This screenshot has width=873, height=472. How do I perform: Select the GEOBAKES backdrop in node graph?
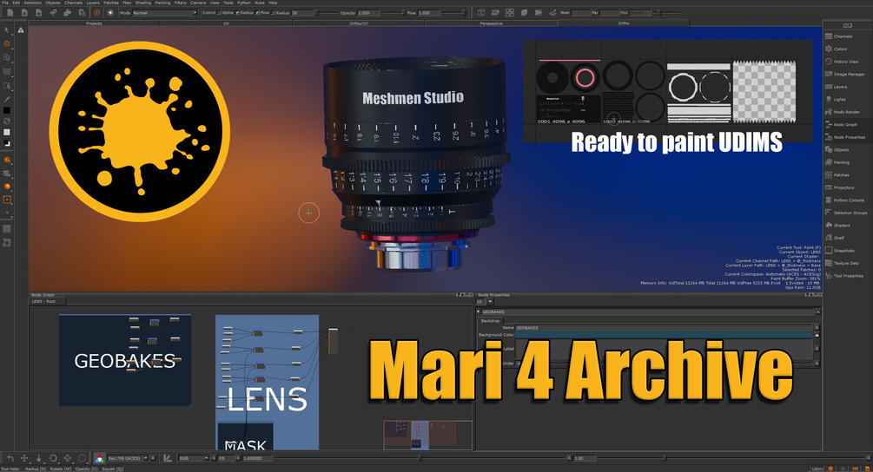click(125, 360)
